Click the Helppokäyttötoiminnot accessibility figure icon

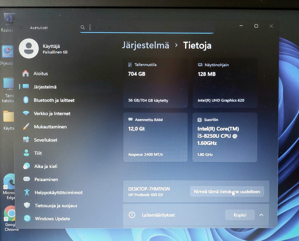(27, 192)
